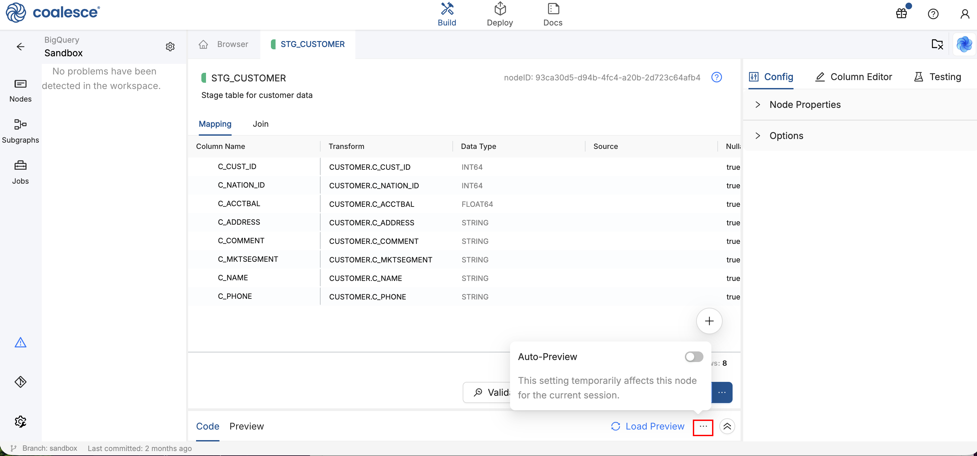The height and width of the screenshot is (456, 977).
Task: Open the help icon beside the nodeID
Action: click(717, 77)
